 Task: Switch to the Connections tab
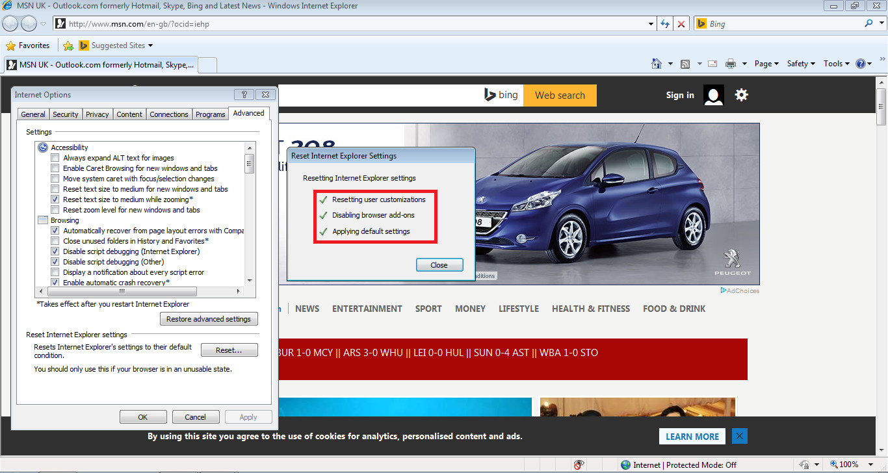pyautogui.click(x=169, y=114)
